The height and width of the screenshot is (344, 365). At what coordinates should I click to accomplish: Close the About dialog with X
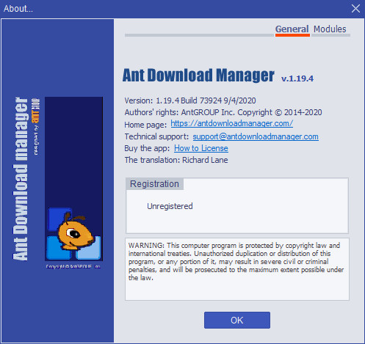(355, 9)
